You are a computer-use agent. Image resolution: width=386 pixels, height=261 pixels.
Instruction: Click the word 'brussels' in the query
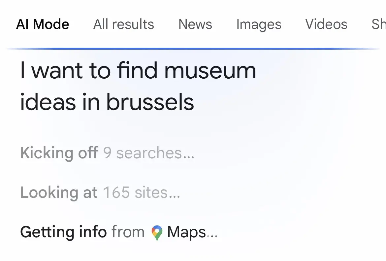click(150, 102)
